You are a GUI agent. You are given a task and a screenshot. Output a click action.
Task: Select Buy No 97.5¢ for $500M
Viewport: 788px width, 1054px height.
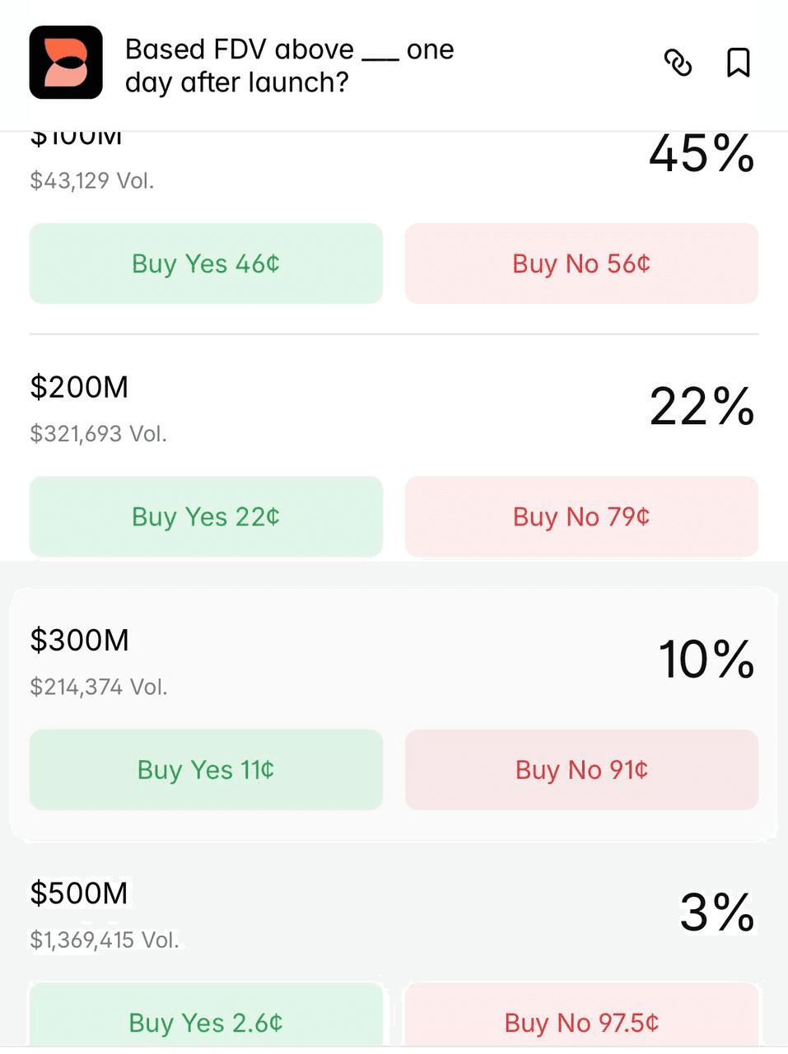(x=581, y=1022)
